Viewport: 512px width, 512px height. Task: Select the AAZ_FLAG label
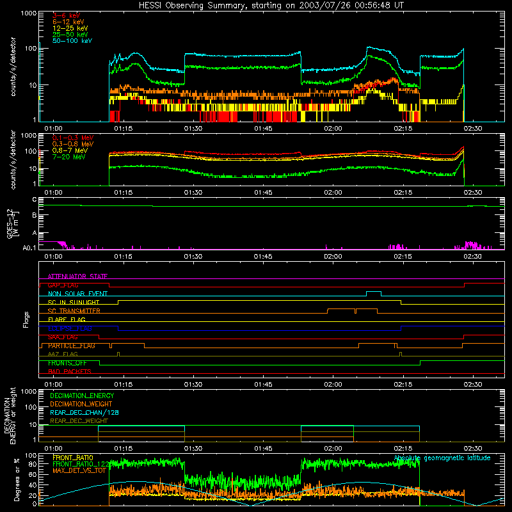coord(63,354)
